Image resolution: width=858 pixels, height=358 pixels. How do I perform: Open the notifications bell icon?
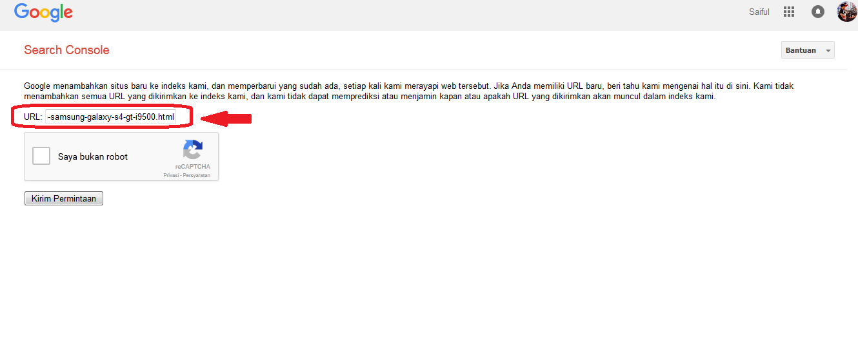(x=818, y=12)
